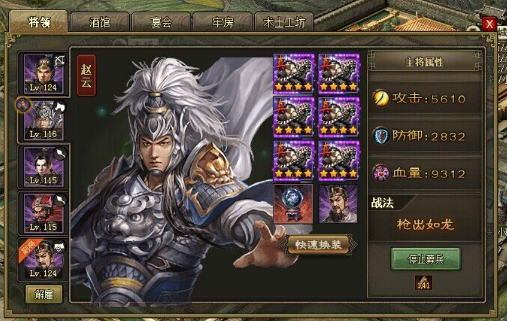Viewport: 507px width, 321px height.
Task: Switch to the 酒馆 tab
Action: [x=100, y=22]
